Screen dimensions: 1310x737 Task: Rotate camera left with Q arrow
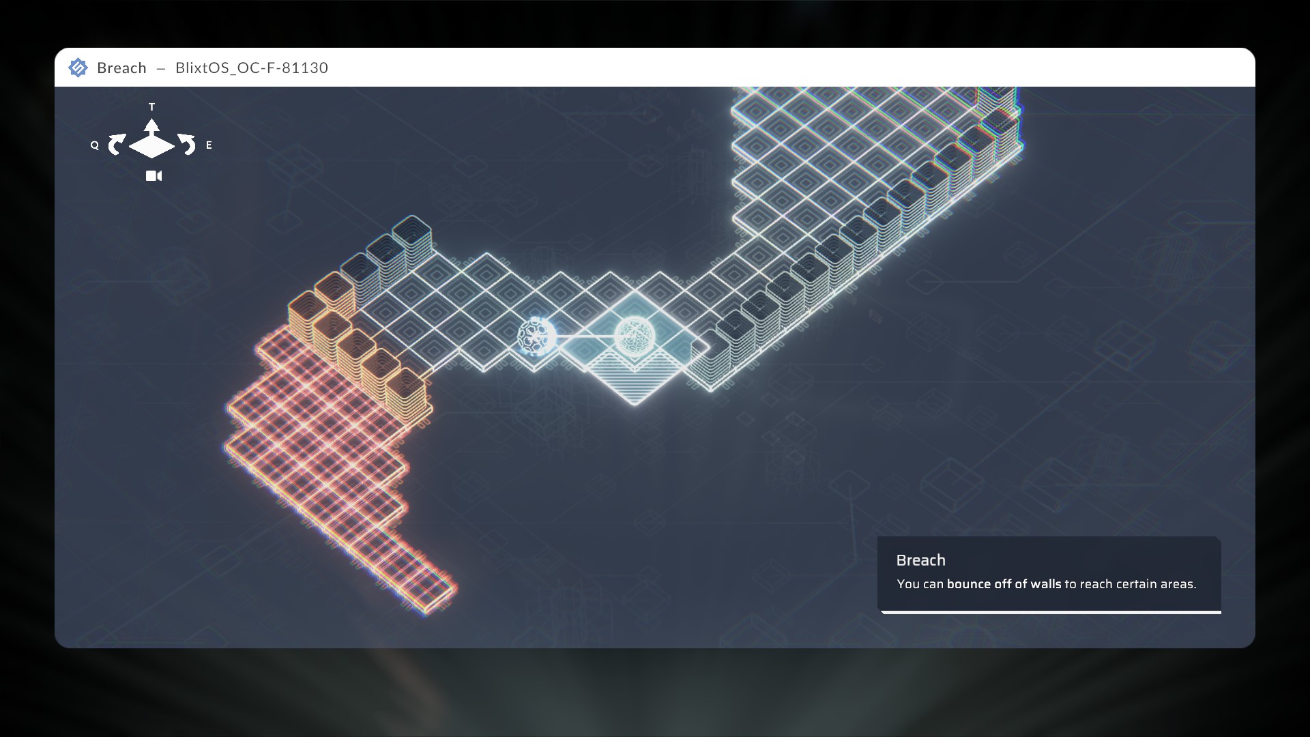117,144
